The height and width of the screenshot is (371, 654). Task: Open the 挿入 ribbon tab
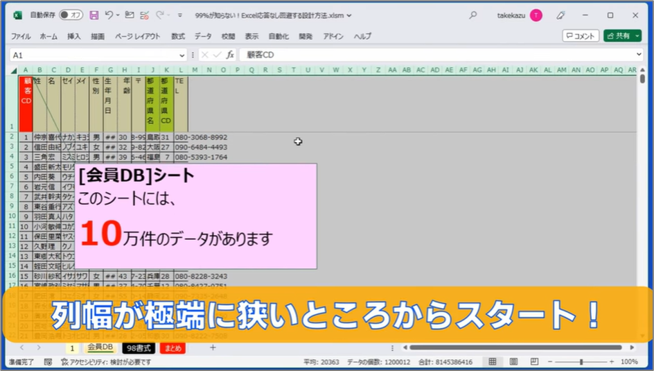tap(74, 36)
